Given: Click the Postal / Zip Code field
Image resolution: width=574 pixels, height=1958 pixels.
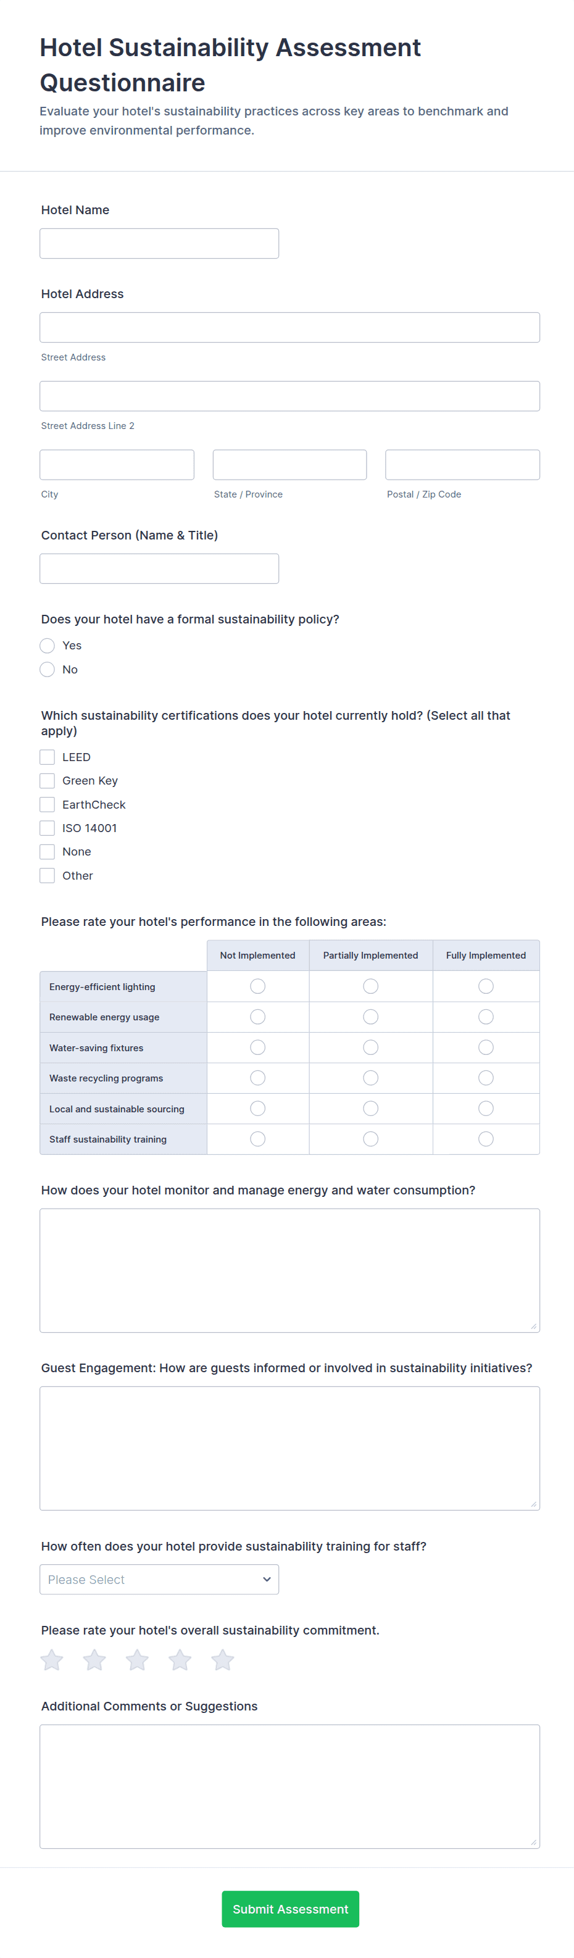Looking at the screenshot, I should click(462, 464).
